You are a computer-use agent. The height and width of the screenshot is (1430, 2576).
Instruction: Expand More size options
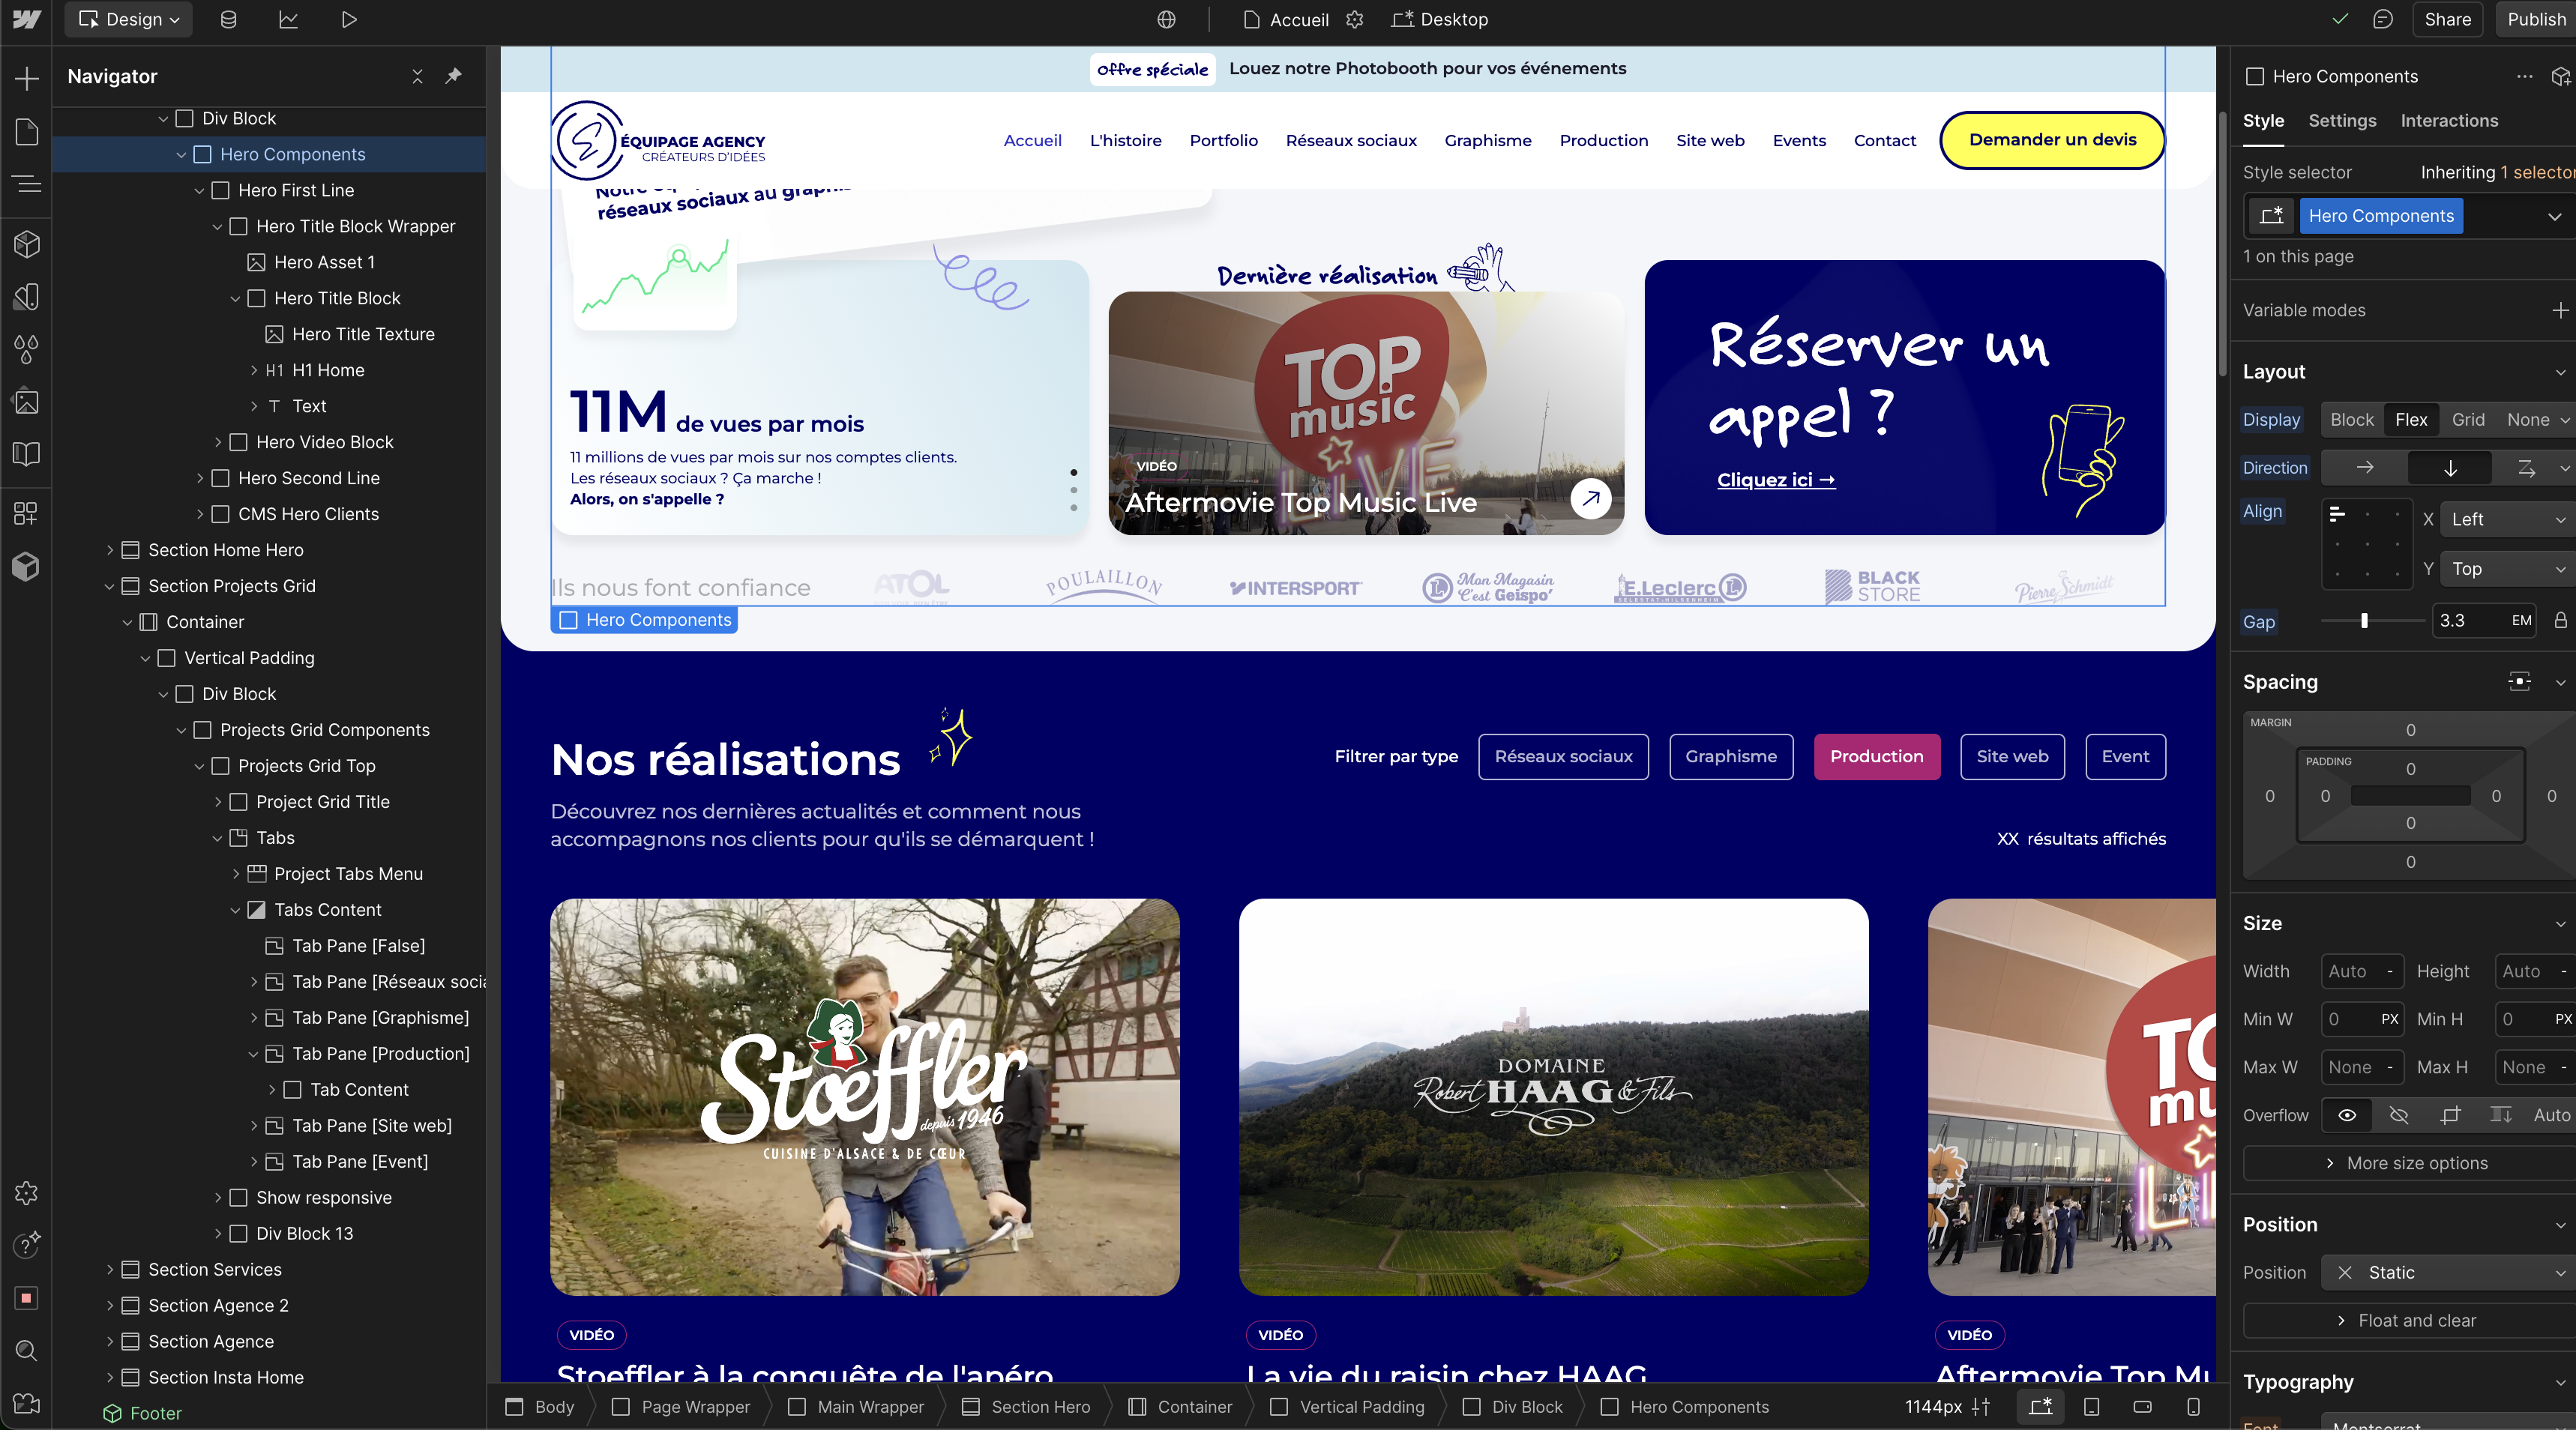tap(2408, 1163)
